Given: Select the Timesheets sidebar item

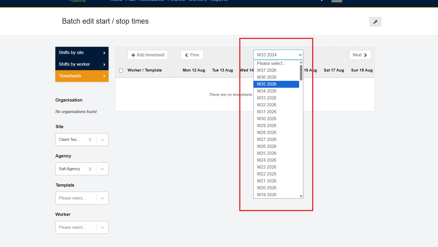Looking at the screenshot, I should (x=82, y=76).
